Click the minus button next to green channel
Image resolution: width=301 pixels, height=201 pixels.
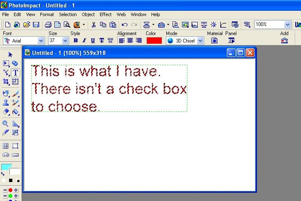(x=5, y=196)
